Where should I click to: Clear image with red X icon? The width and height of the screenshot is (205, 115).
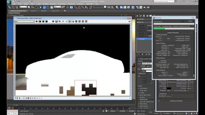click(x=63, y=21)
